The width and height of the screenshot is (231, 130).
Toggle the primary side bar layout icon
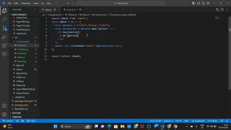point(194,3)
